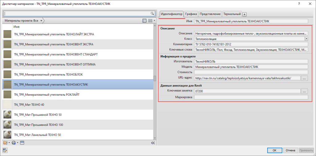Close the Диспетчер материалов dialog
The width and height of the screenshot is (316, 156).
tap(310, 4)
